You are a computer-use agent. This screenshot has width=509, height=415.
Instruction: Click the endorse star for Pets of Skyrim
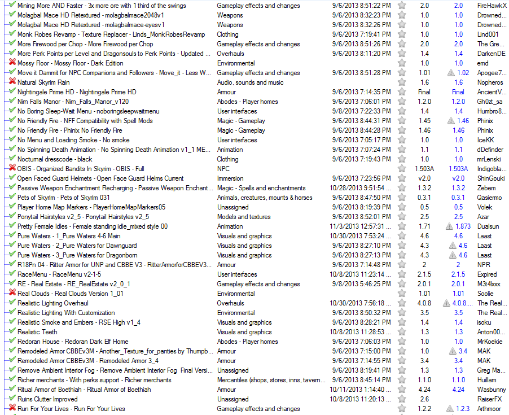click(x=402, y=198)
